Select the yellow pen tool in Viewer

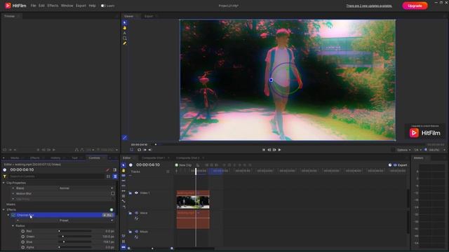tap(125, 43)
